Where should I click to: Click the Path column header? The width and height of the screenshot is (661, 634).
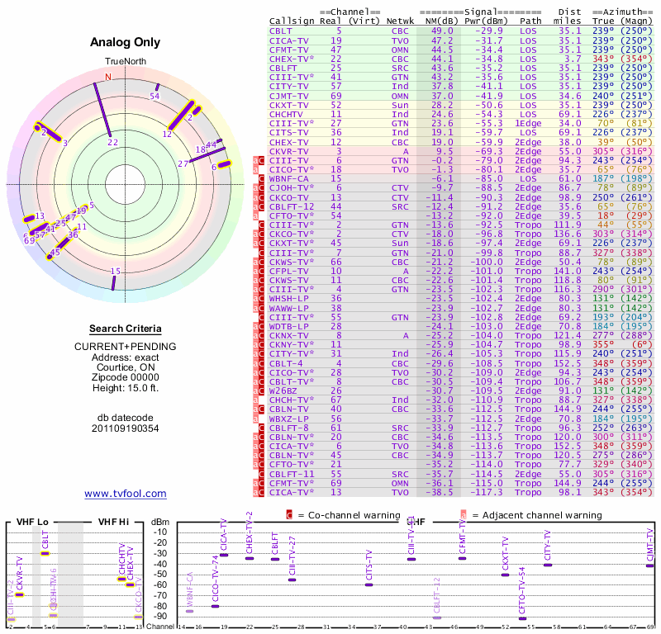click(530, 21)
